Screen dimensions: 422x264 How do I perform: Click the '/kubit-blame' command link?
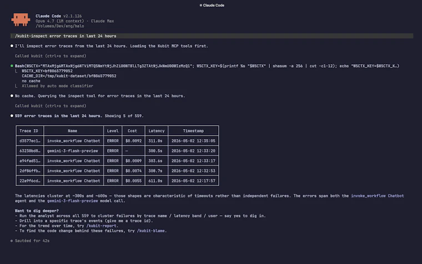(151, 231)
